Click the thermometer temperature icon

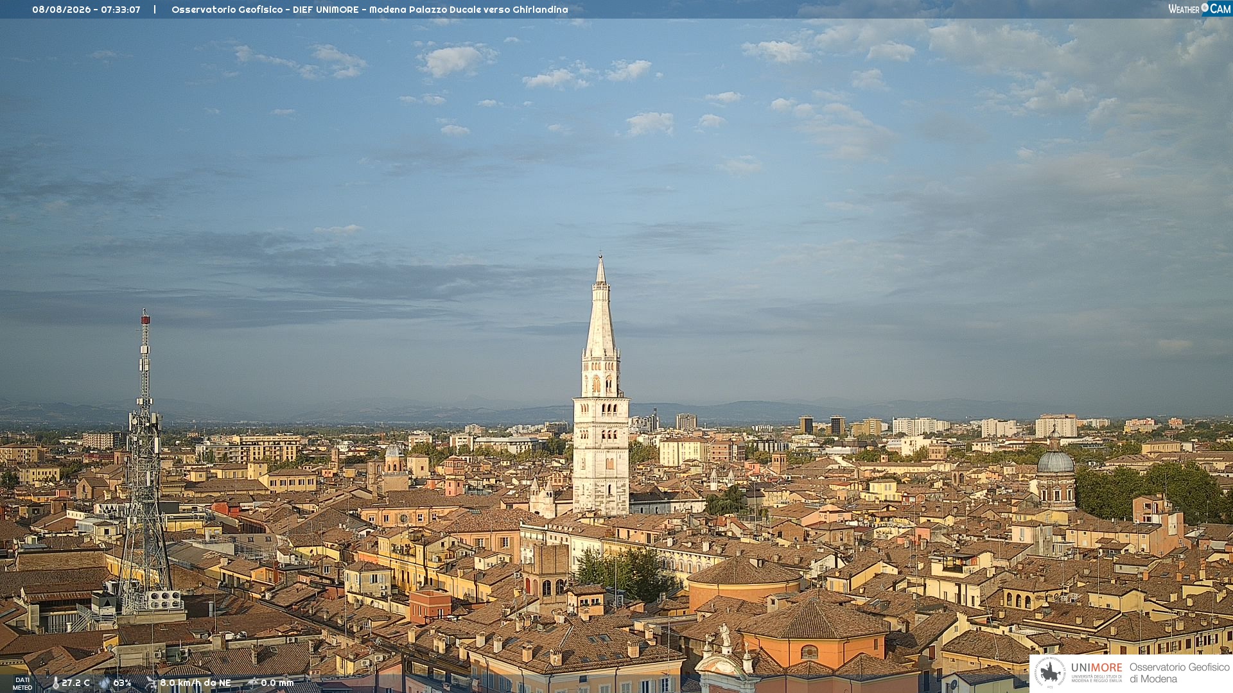(x=56, y=683)
